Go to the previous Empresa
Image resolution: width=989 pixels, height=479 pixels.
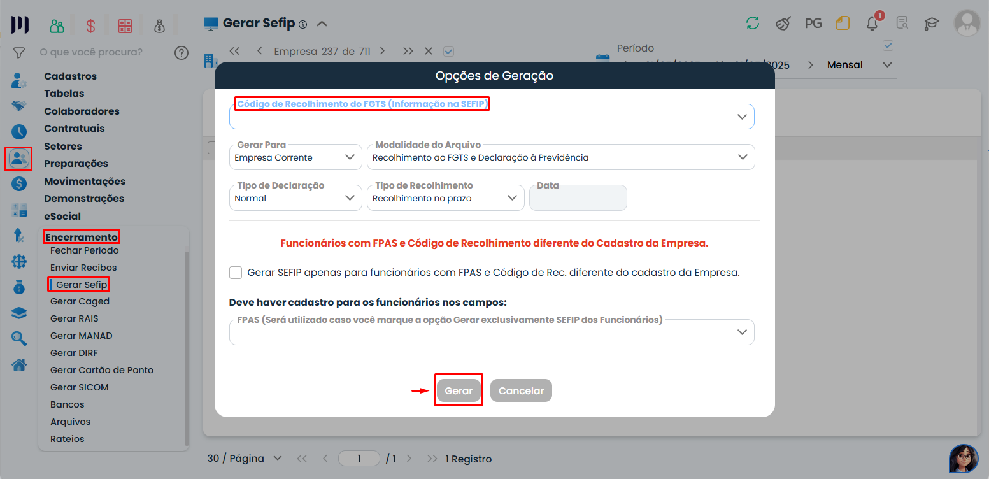pyautogui.click(x=259, y=51)
